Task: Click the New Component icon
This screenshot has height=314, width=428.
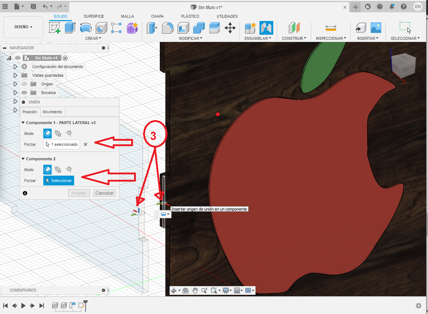Action: [250, 28]
